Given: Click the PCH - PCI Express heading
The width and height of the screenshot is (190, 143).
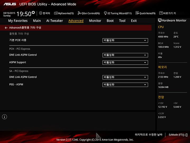Looking at the screenshot, I should 20,49.
